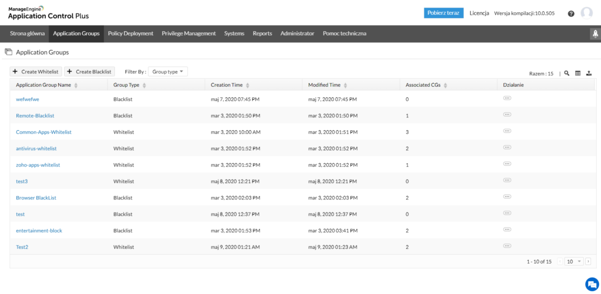
Task: Switch to the Privilege Management tab
Action: (188, 33)
